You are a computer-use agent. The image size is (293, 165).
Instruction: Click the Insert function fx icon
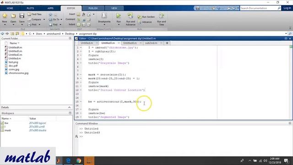[84, 14]
